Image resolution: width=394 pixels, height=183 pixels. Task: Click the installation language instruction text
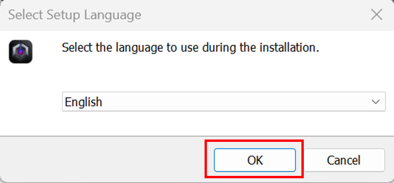click(190, 47)
